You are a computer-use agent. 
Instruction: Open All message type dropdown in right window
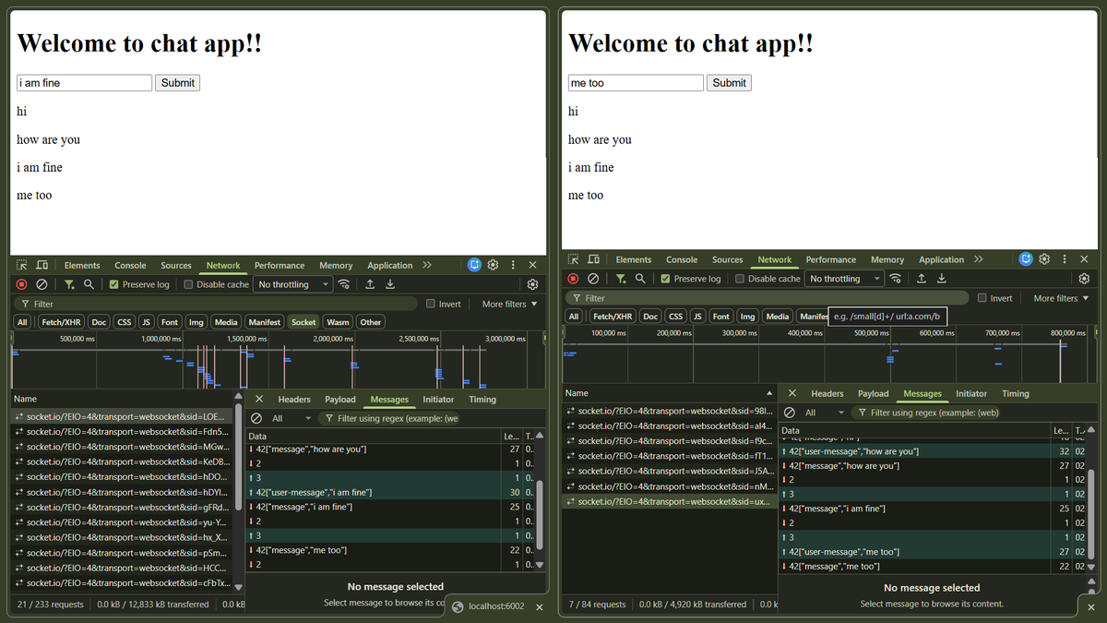coord(825,413)
